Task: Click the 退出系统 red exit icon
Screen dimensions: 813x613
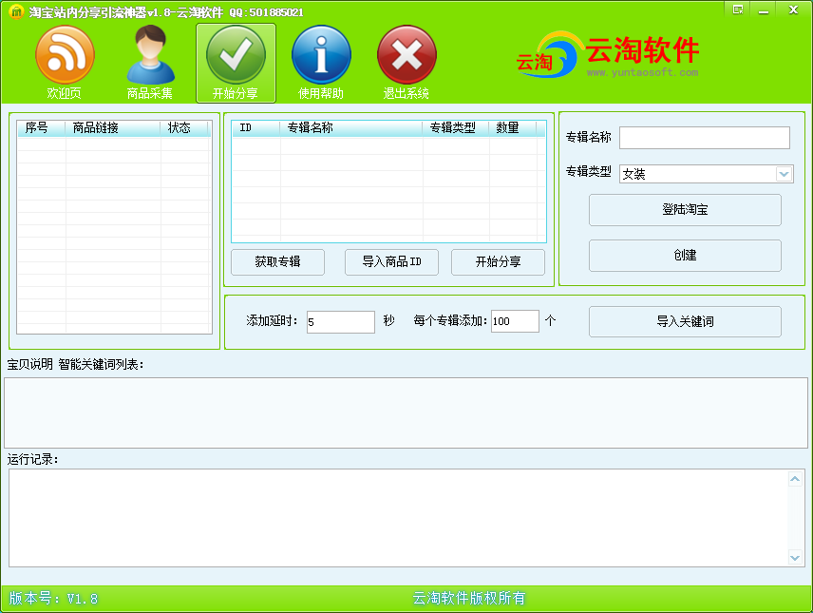Action: coord(406,55)
